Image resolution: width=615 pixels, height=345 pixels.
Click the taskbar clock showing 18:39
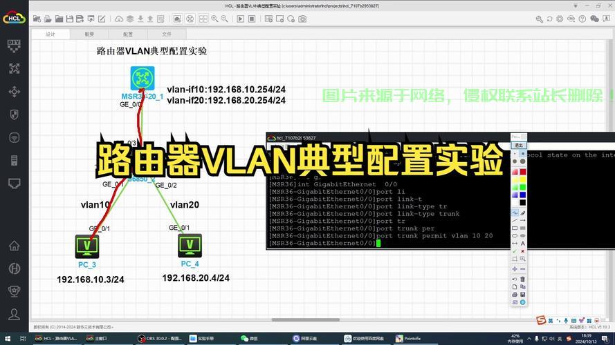[586, 339]
